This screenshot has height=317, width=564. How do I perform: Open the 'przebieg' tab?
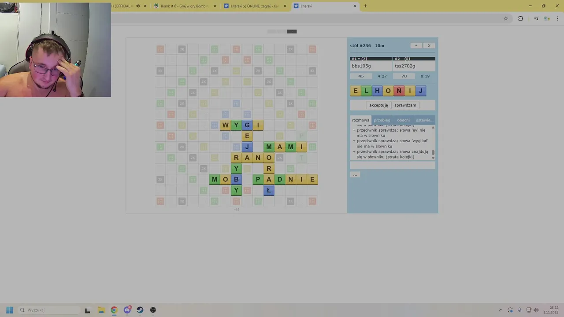382,120
